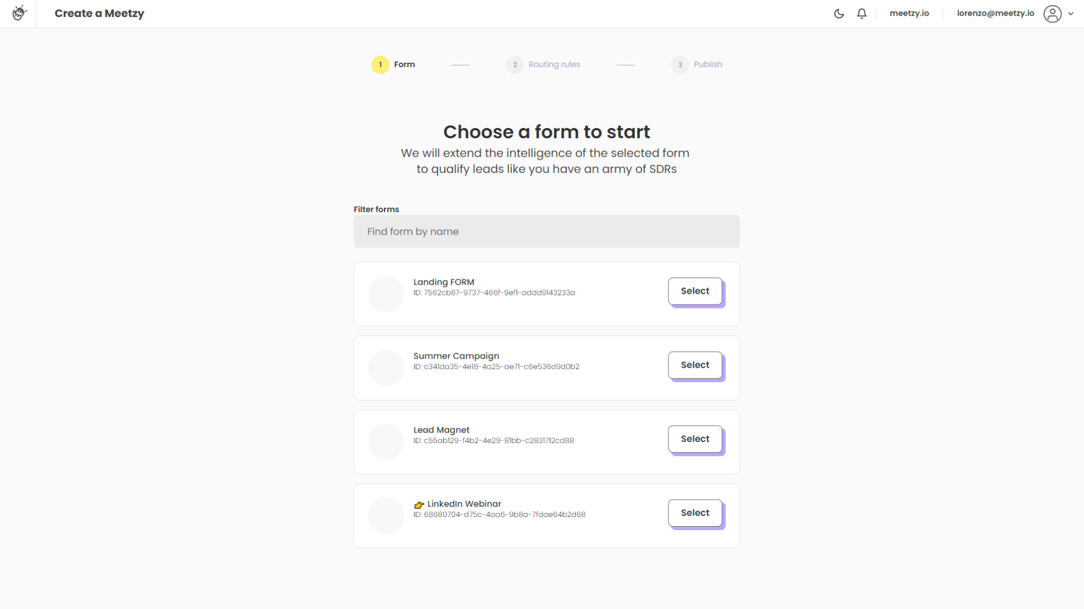Select the Summer Campaign form
Image resolution: width=1084 pixels, height=609 pixels.
coord(695,365)
